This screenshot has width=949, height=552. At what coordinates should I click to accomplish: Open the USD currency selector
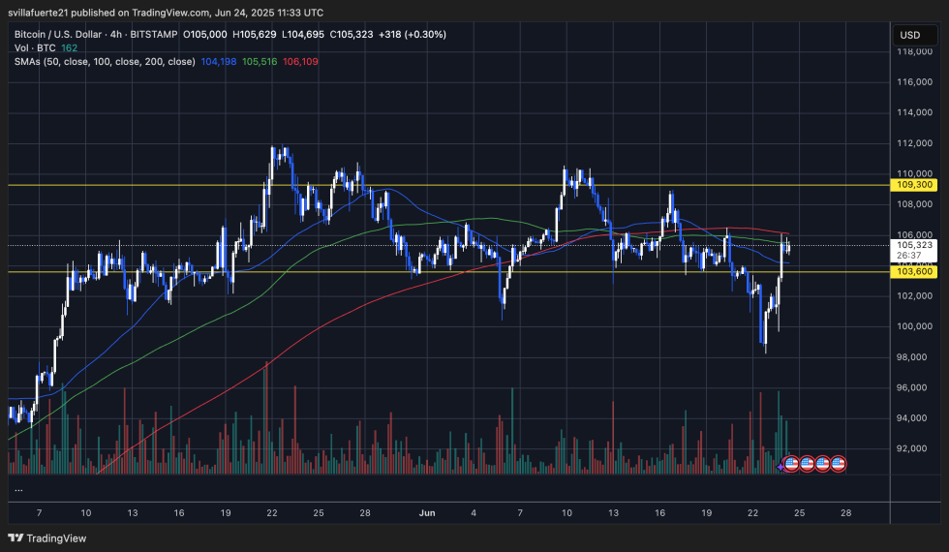(x=909, y=35)
